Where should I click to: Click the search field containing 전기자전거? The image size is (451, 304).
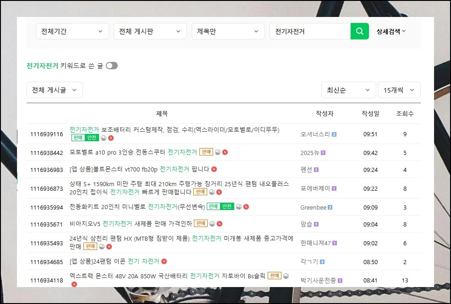pos(310,32)
